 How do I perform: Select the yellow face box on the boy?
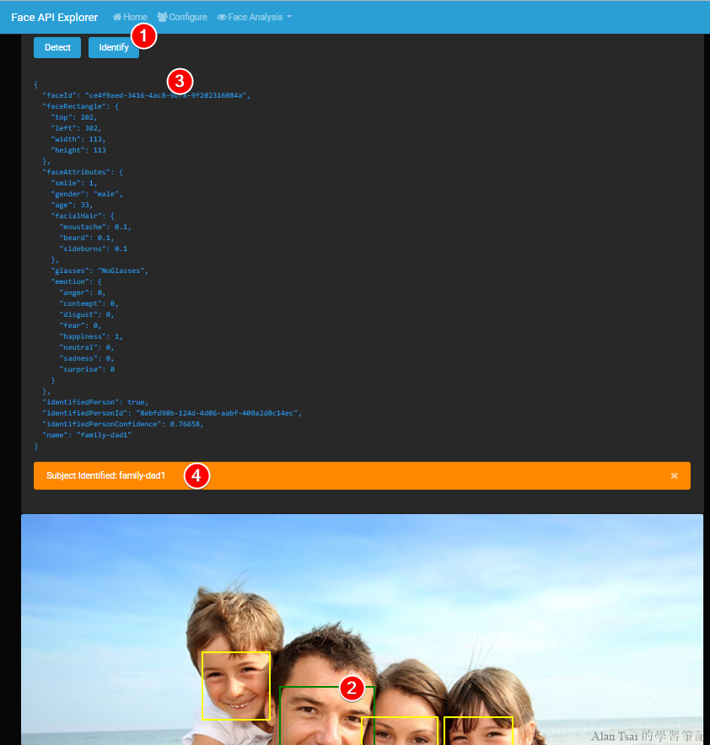(236, 686)
